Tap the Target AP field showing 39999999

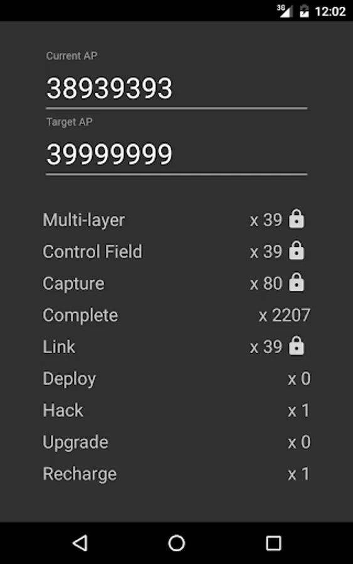click(176, 155)
